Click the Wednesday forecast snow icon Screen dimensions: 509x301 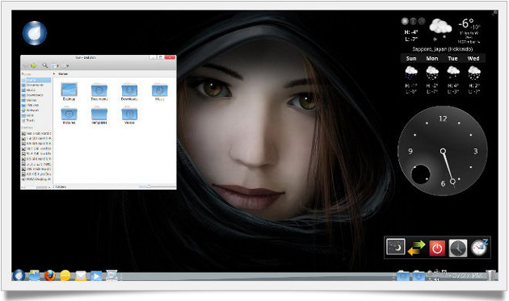pos(474,73)
